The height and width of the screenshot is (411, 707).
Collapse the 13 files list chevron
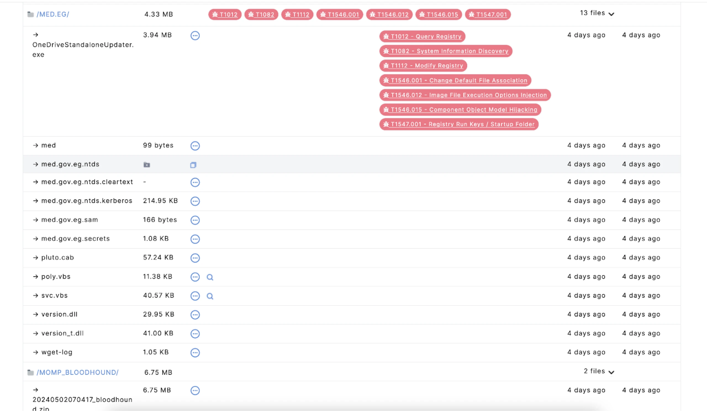tap(611, 14)
